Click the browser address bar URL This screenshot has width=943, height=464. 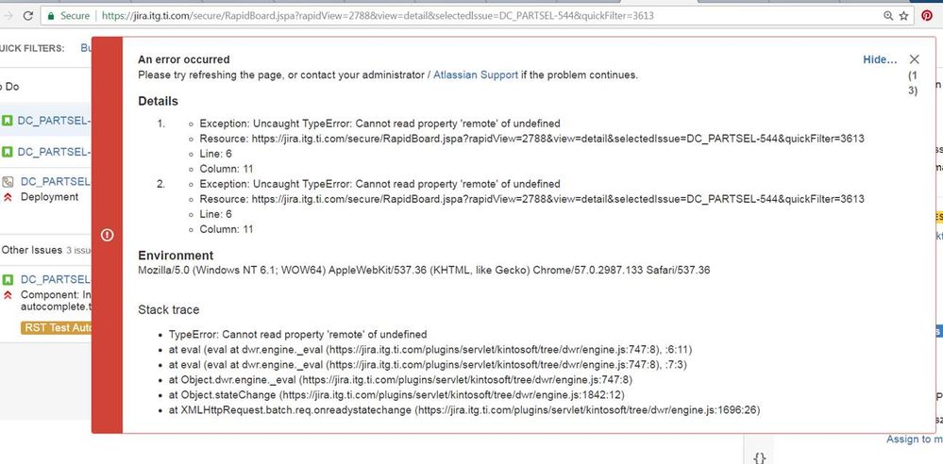click(x=378, y=16)
